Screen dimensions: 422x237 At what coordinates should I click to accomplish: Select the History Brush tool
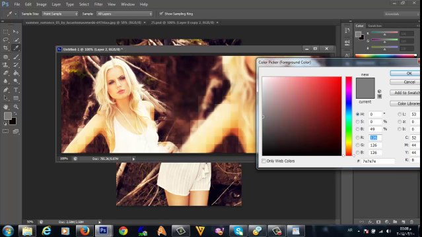[x=16, y=65]
